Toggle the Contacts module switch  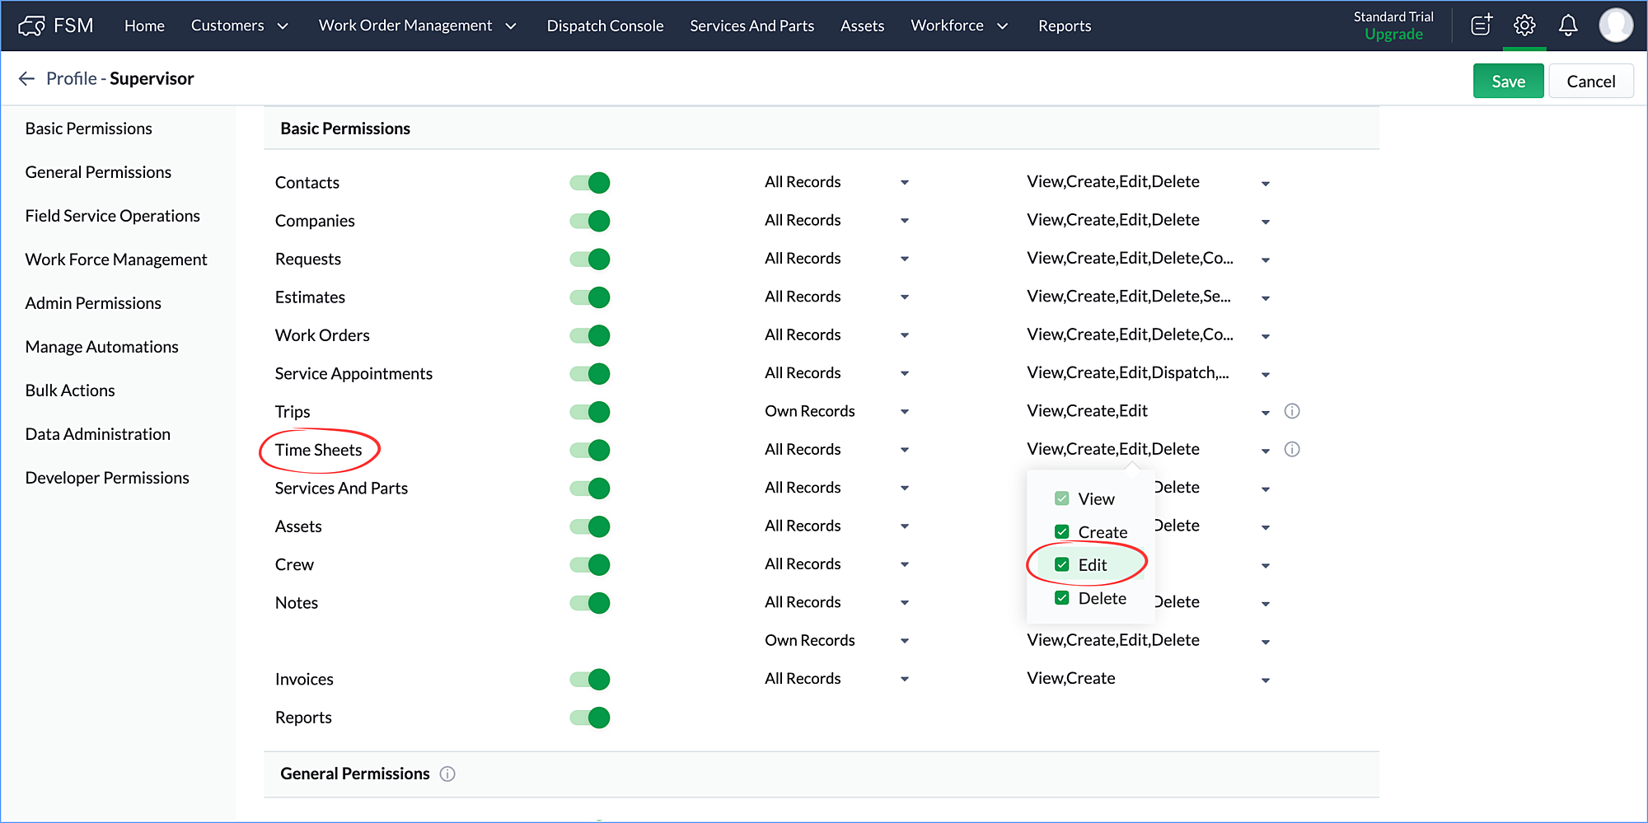tap(589, 183)
